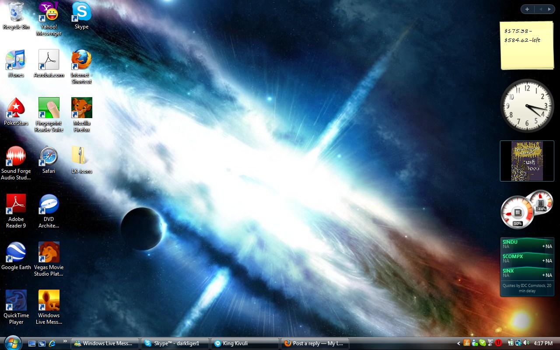Expand the hidden system tray icons

coord(458,343)
